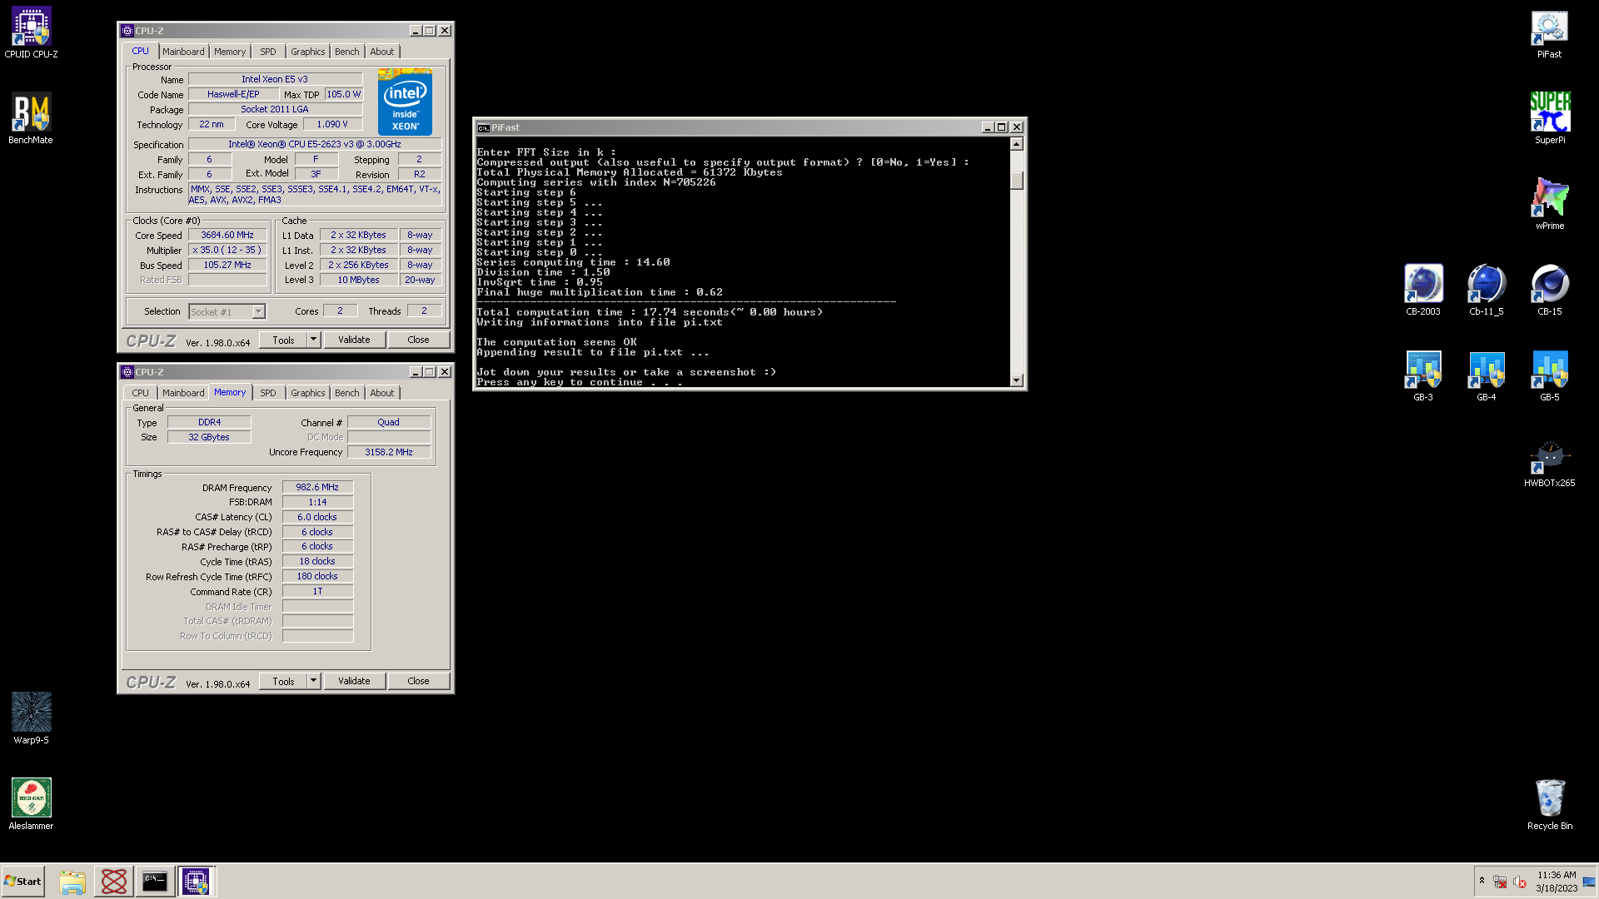The height and width of the screenshot is (899, 1599).
Task: Select the CB-15 desktop icon
Action: click(x=1549, y=290)
